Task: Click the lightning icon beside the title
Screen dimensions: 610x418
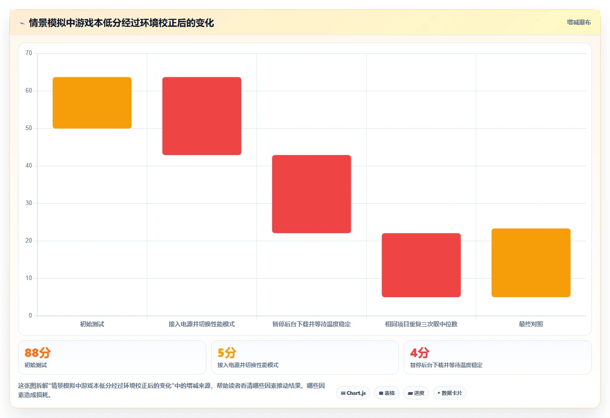Action: tap(22, 23)
